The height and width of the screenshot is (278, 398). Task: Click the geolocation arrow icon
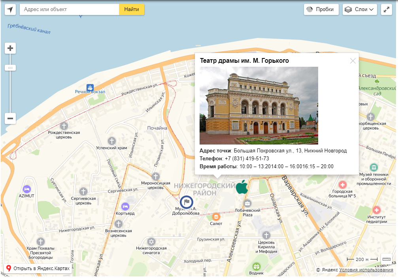[10, 9]
